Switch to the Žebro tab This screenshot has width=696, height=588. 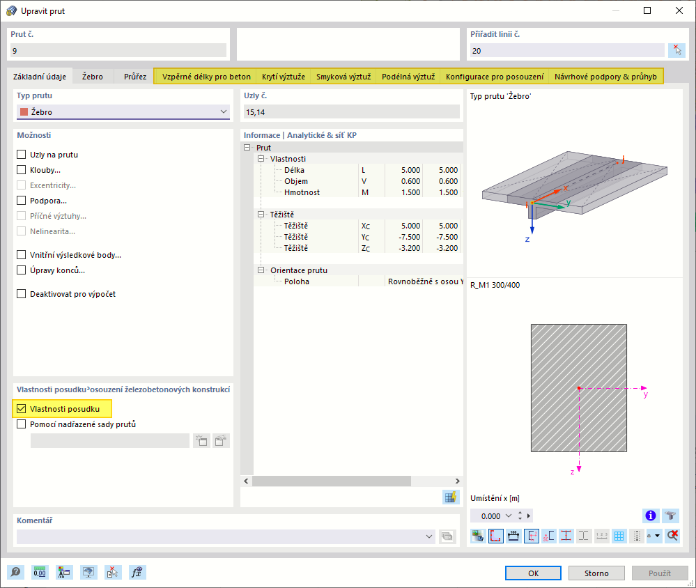click(x=93, y=77)
